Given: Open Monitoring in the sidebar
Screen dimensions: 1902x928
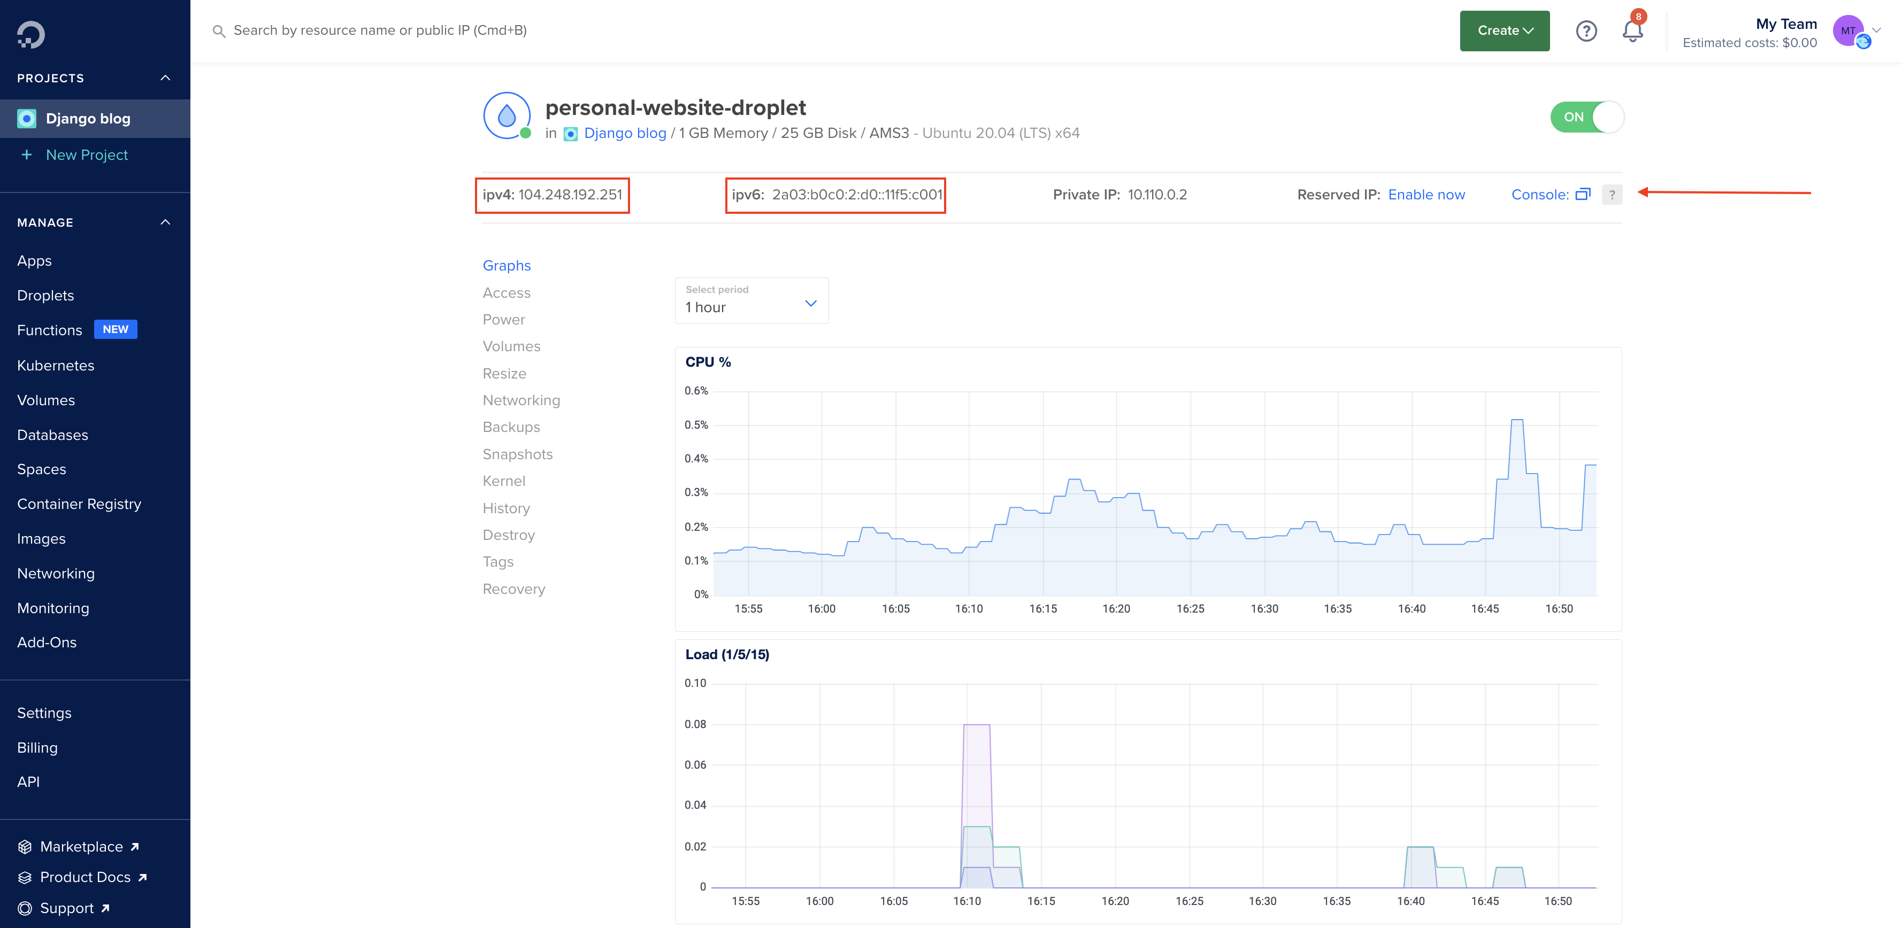Looking at the screenshot, I should [52, 608].
